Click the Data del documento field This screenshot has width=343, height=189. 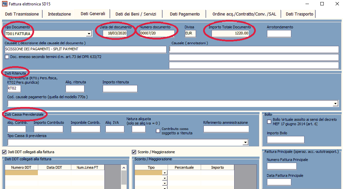click(x=115, y=33)
